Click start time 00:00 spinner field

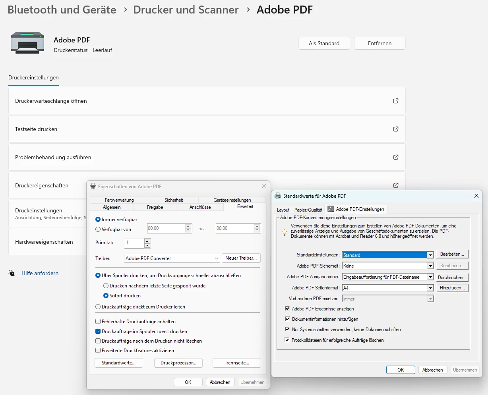tap(169, 228)
